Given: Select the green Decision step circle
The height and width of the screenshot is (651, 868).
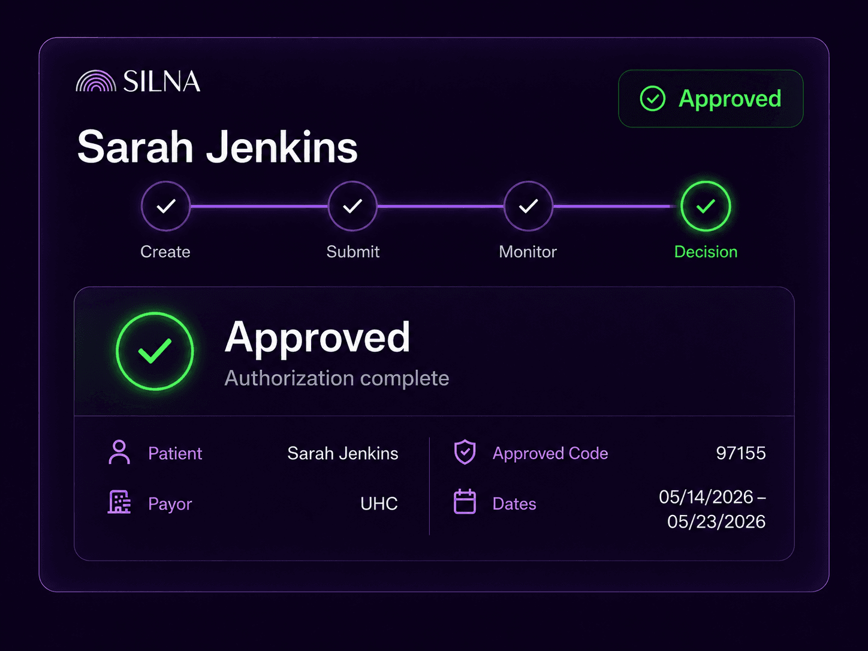Looking at the screenshot, I should click(x=706, y=206).
